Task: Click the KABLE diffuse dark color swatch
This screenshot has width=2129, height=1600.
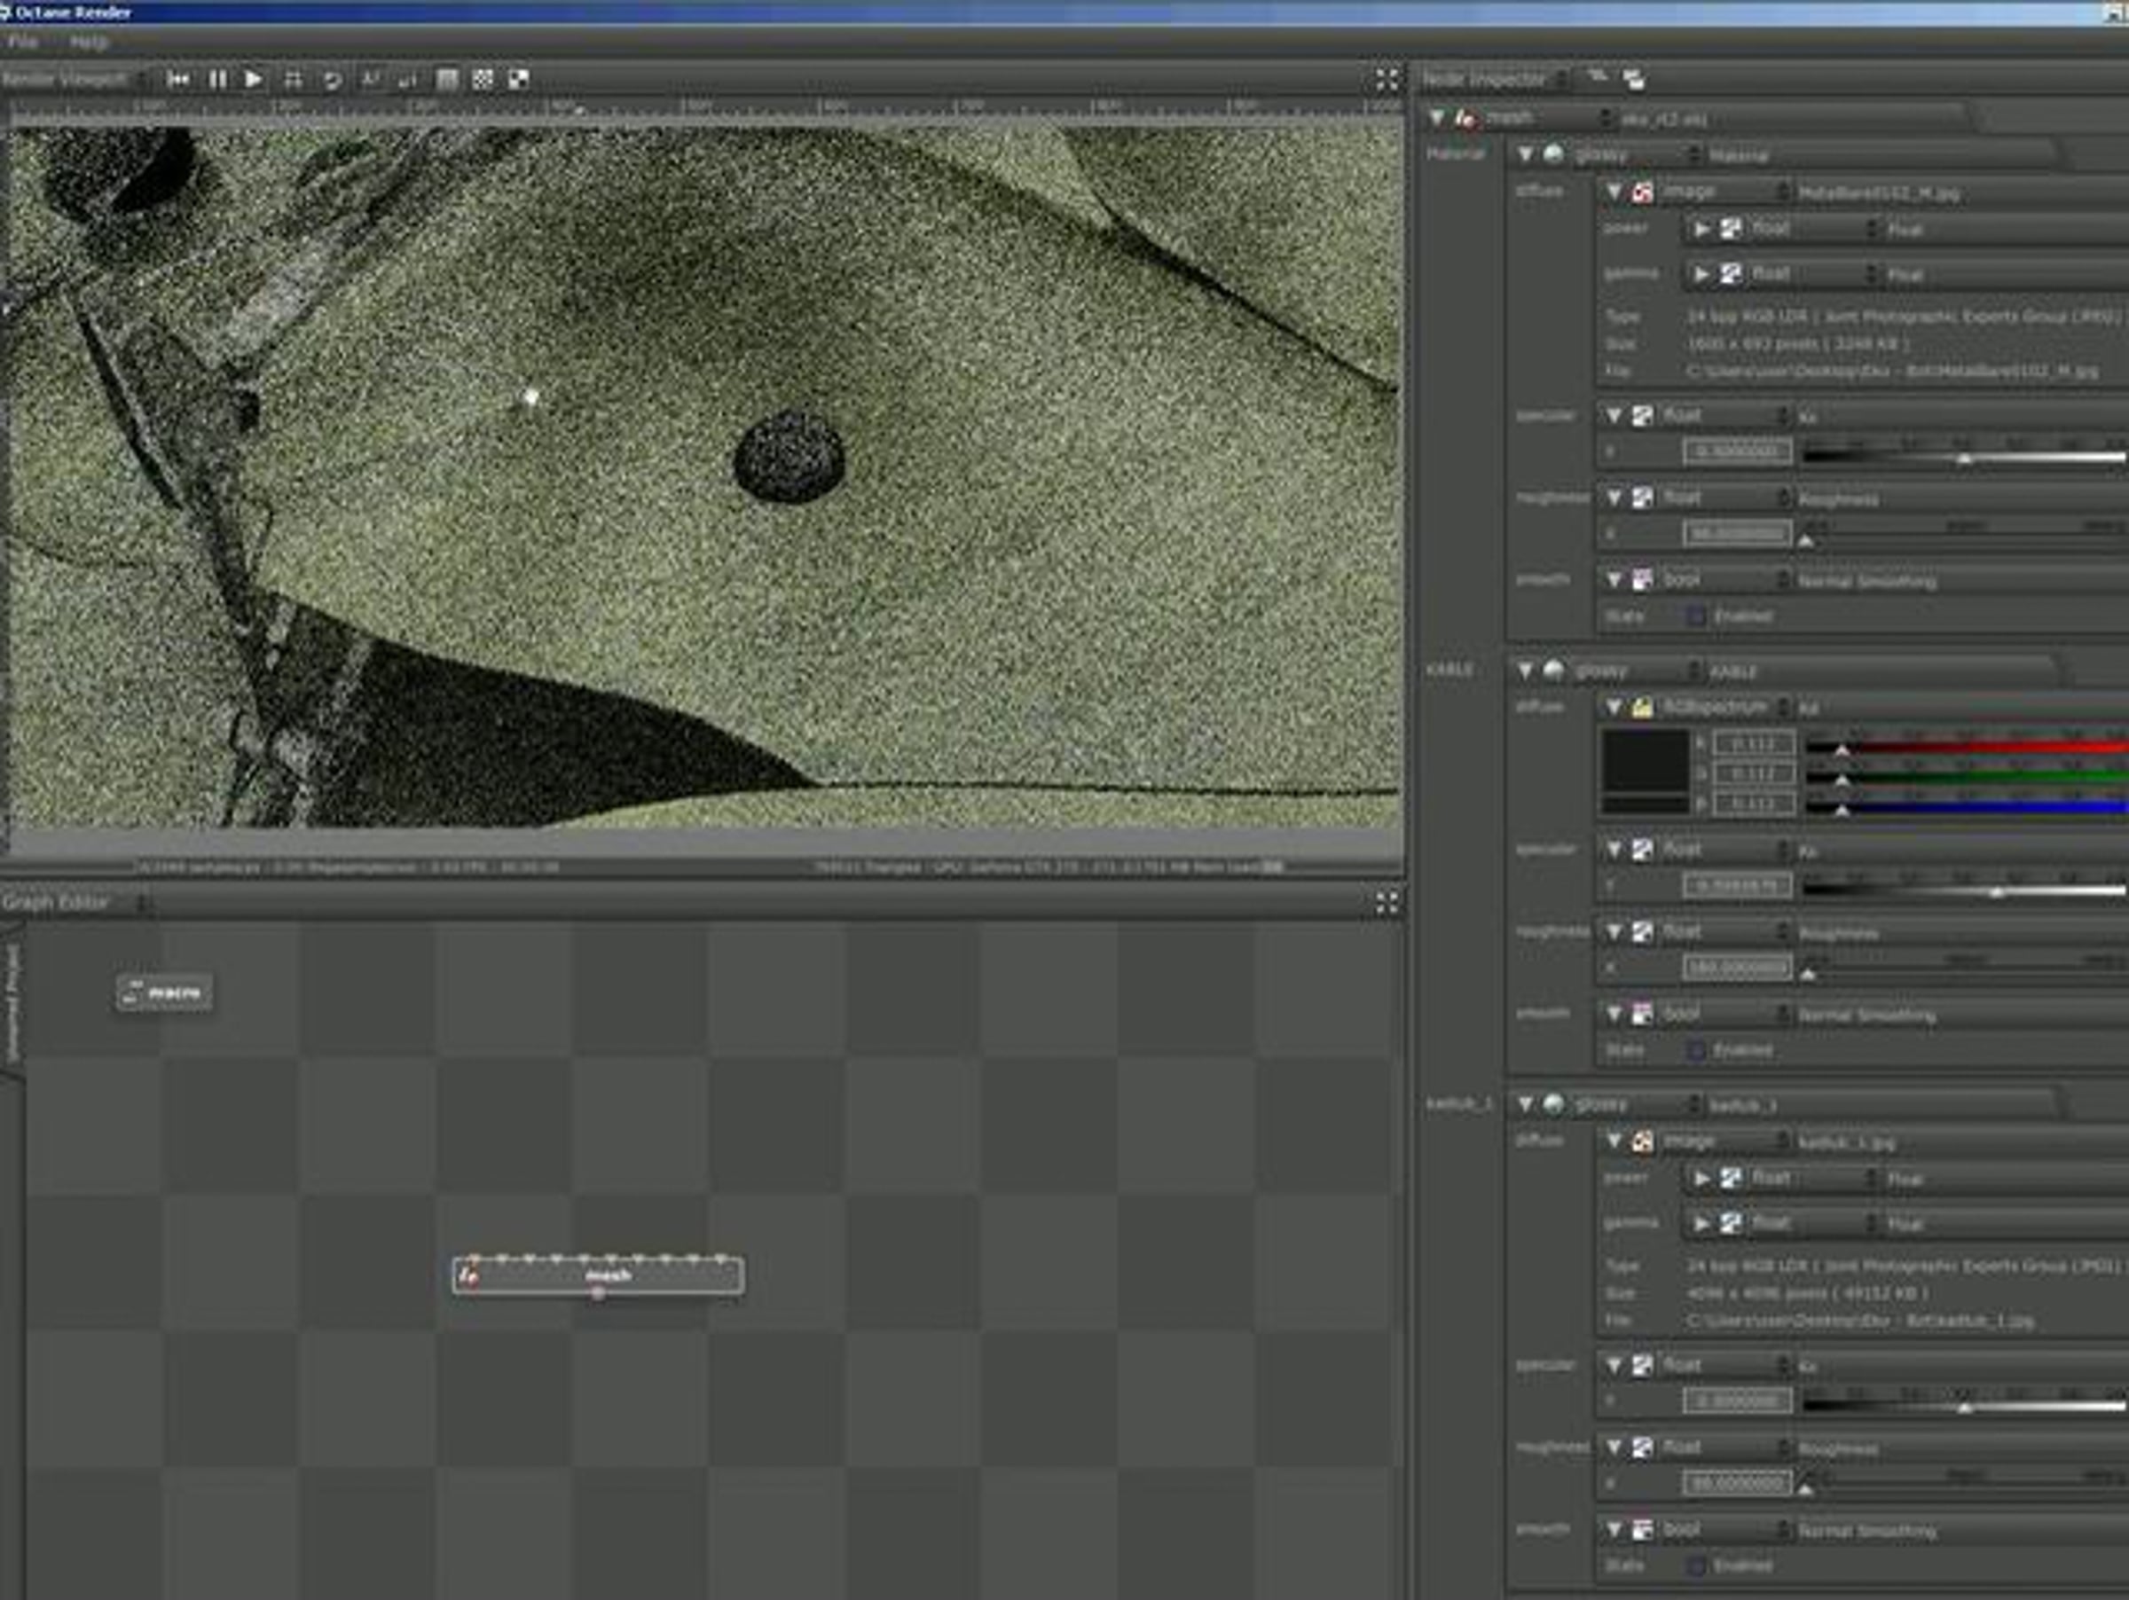Action: point(1646,762)
